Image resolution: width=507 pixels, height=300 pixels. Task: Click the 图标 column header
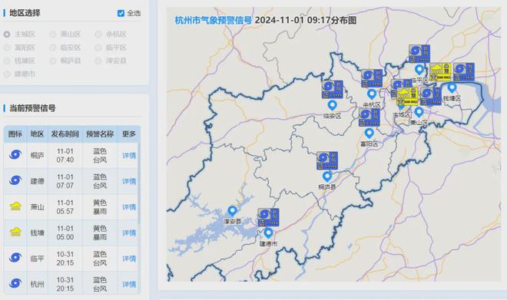click(x=15, y=134)
